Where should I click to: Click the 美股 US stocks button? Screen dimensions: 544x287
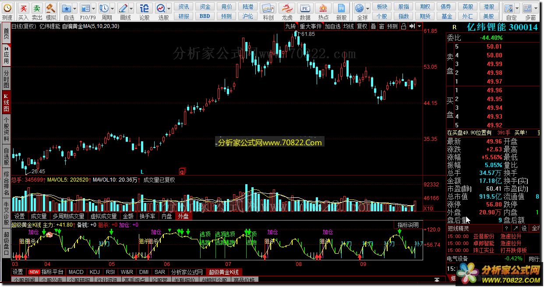[x=489, y=16]
